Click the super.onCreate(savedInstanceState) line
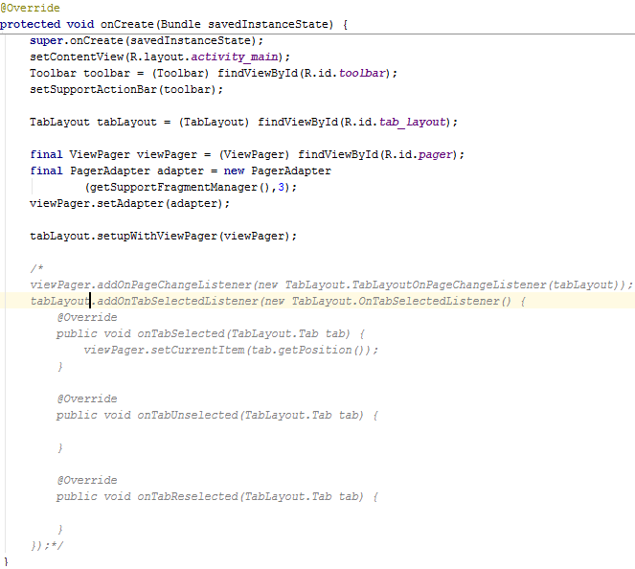 pos(147,40)
